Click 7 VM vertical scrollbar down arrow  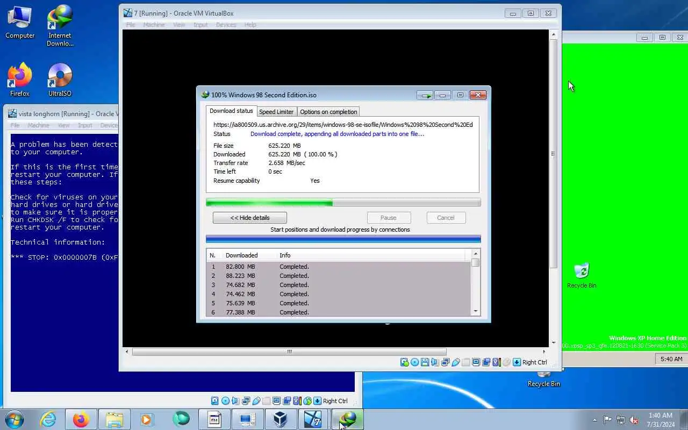(554, 342)
